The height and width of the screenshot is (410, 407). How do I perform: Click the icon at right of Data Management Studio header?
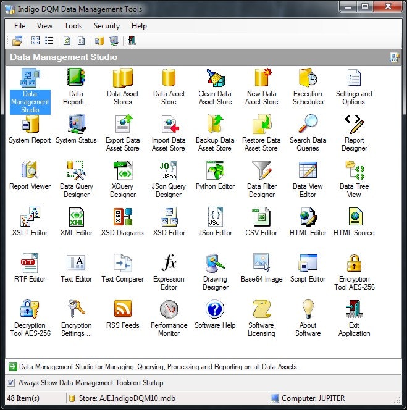[x=395, y=57]
